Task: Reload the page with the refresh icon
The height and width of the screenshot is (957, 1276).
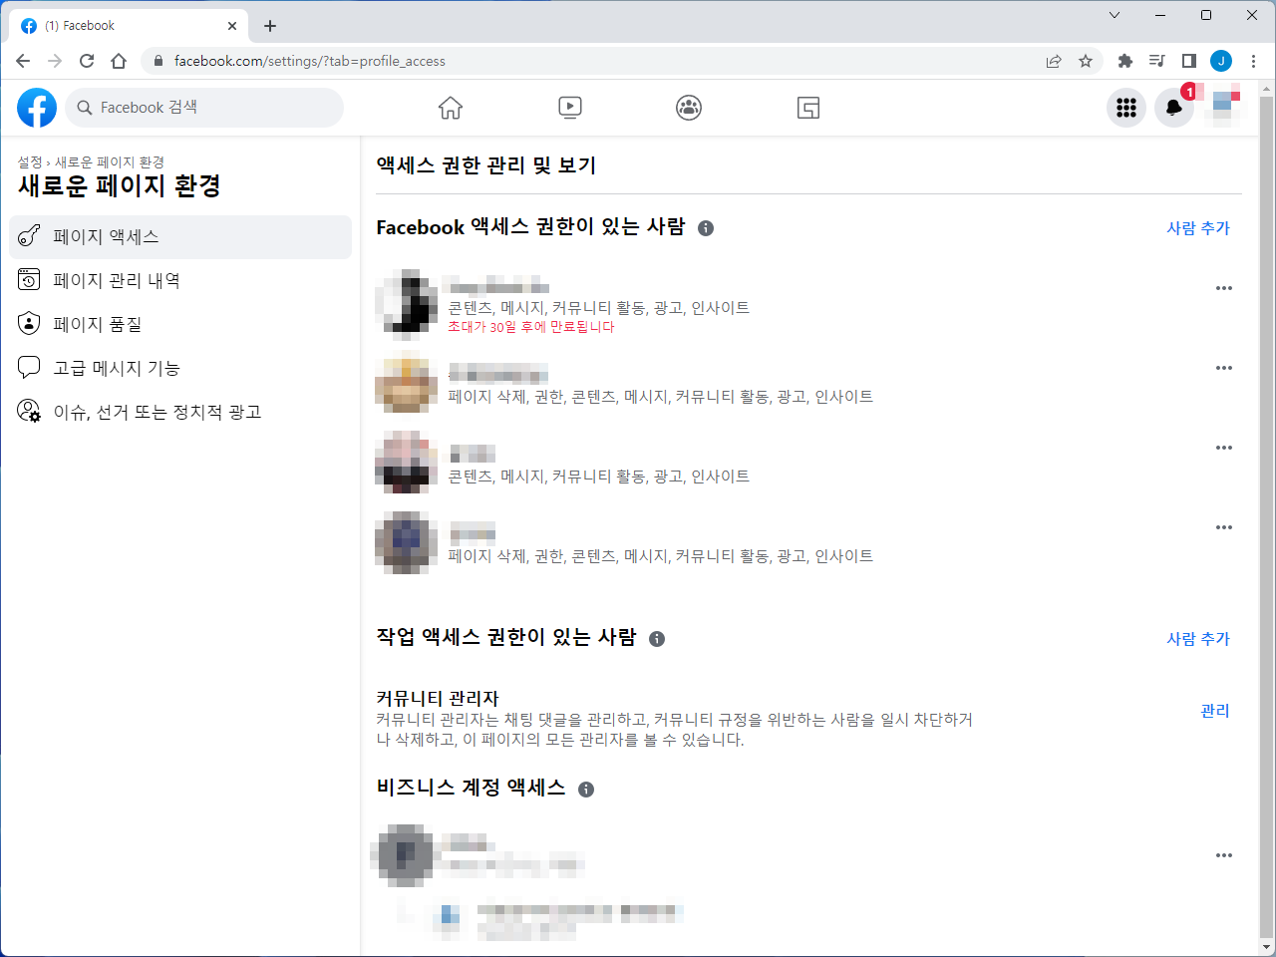Action: [87, 61]
